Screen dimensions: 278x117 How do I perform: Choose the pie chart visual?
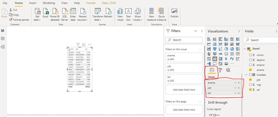[x=226, y=49]
